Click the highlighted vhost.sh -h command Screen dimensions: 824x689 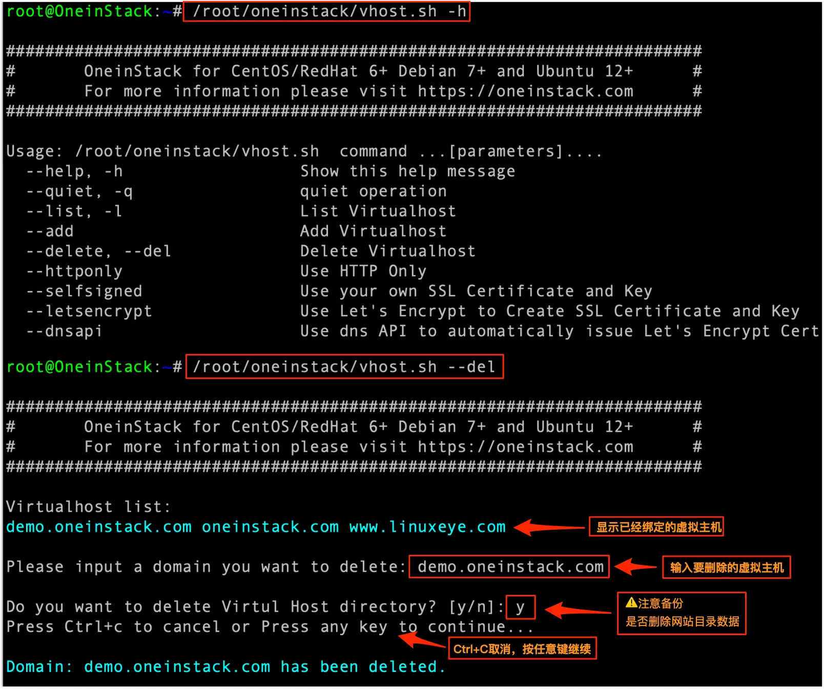pyautogui.click(x=326, y=11)
